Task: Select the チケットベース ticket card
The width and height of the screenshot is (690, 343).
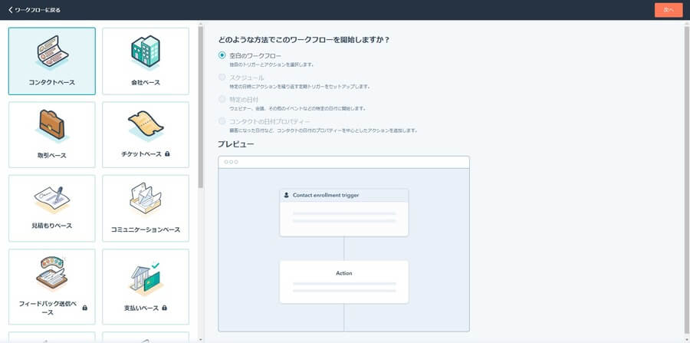Action: click(x=146, y=135)
